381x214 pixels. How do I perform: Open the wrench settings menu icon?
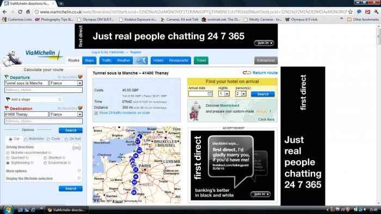coord(376,11)
